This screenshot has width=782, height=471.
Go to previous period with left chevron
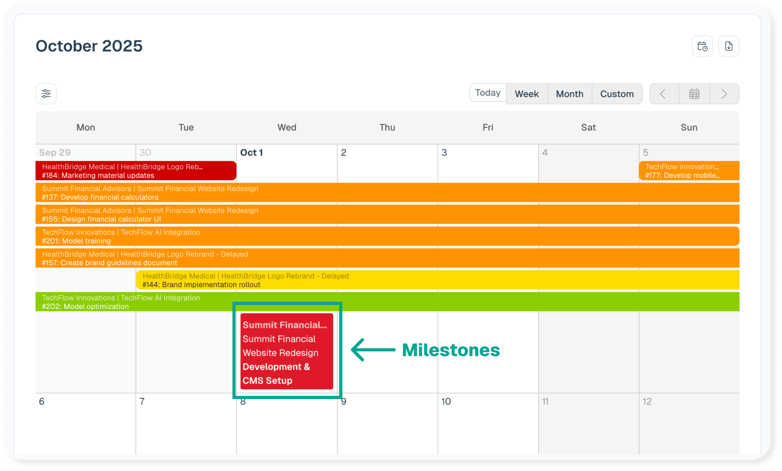(664, 94)
